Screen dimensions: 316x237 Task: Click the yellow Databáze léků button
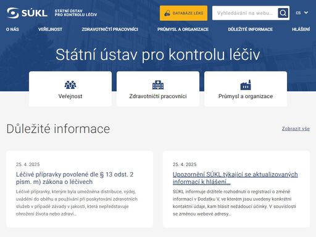point(183,13)
